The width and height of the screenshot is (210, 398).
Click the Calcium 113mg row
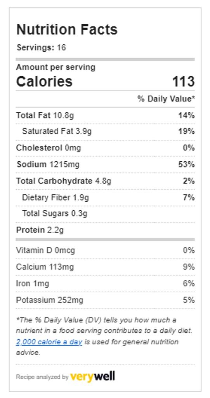click(105, 267)
